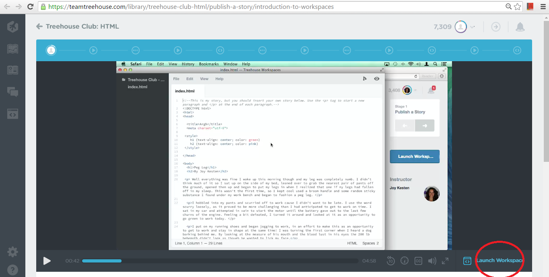Open Safari menu in the video

136,64
